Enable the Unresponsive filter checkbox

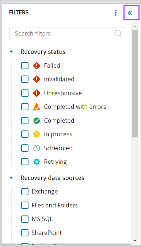(25, 93)
